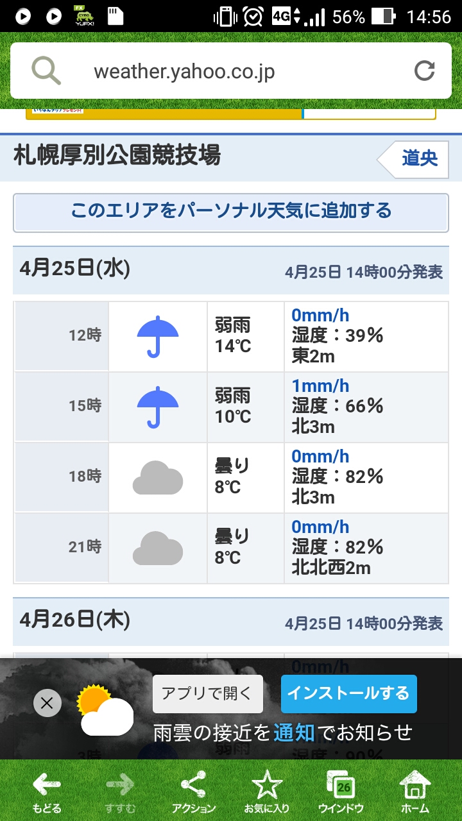Dismiss the app banner with X

pyautogui.click(x=47, y=703)
